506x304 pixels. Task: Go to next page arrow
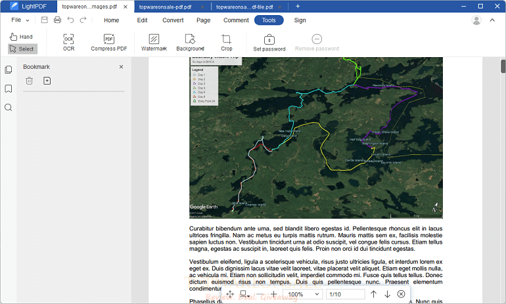(x=387, y=294)
